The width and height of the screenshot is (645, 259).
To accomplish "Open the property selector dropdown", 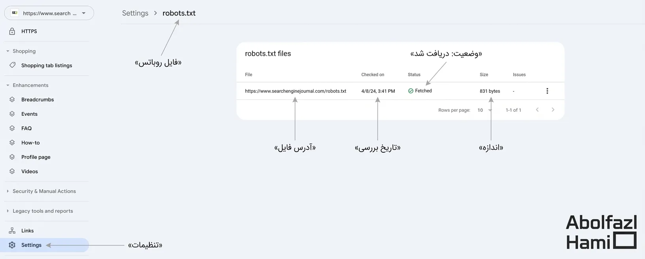I will (84, 13).
